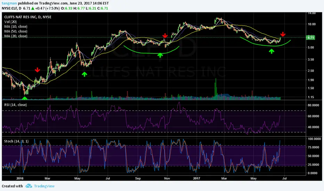Select the Vol (20) indicator label

coord(10,22)
